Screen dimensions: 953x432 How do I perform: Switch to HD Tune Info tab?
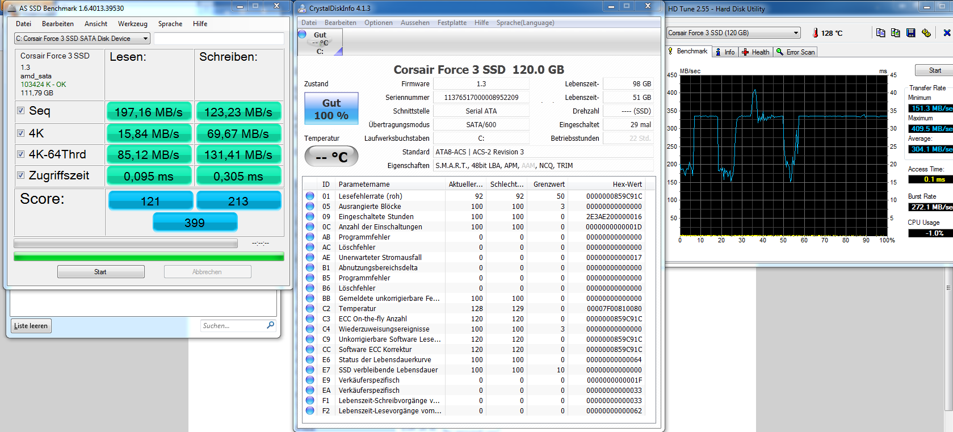tap(725, 52)
